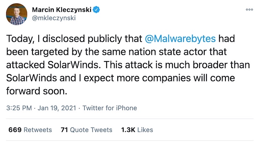Click the 71 quote count number
Viewport: 259px width, 143px height.
[x=64, y=130]
